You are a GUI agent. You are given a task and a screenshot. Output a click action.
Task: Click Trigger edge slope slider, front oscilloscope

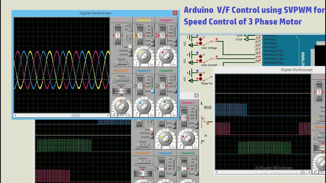(x=130, y=38)
